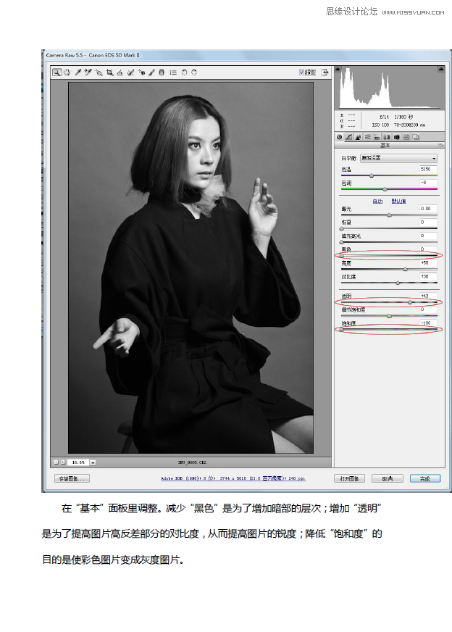Switch to the Tone Curve tab
Screen dimensions: 452x632
[x=349, y=136]
